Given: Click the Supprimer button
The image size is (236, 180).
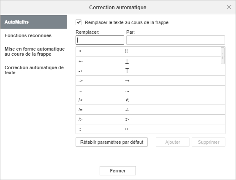Looking at the screenshot, I should click(x=209, y=142).
